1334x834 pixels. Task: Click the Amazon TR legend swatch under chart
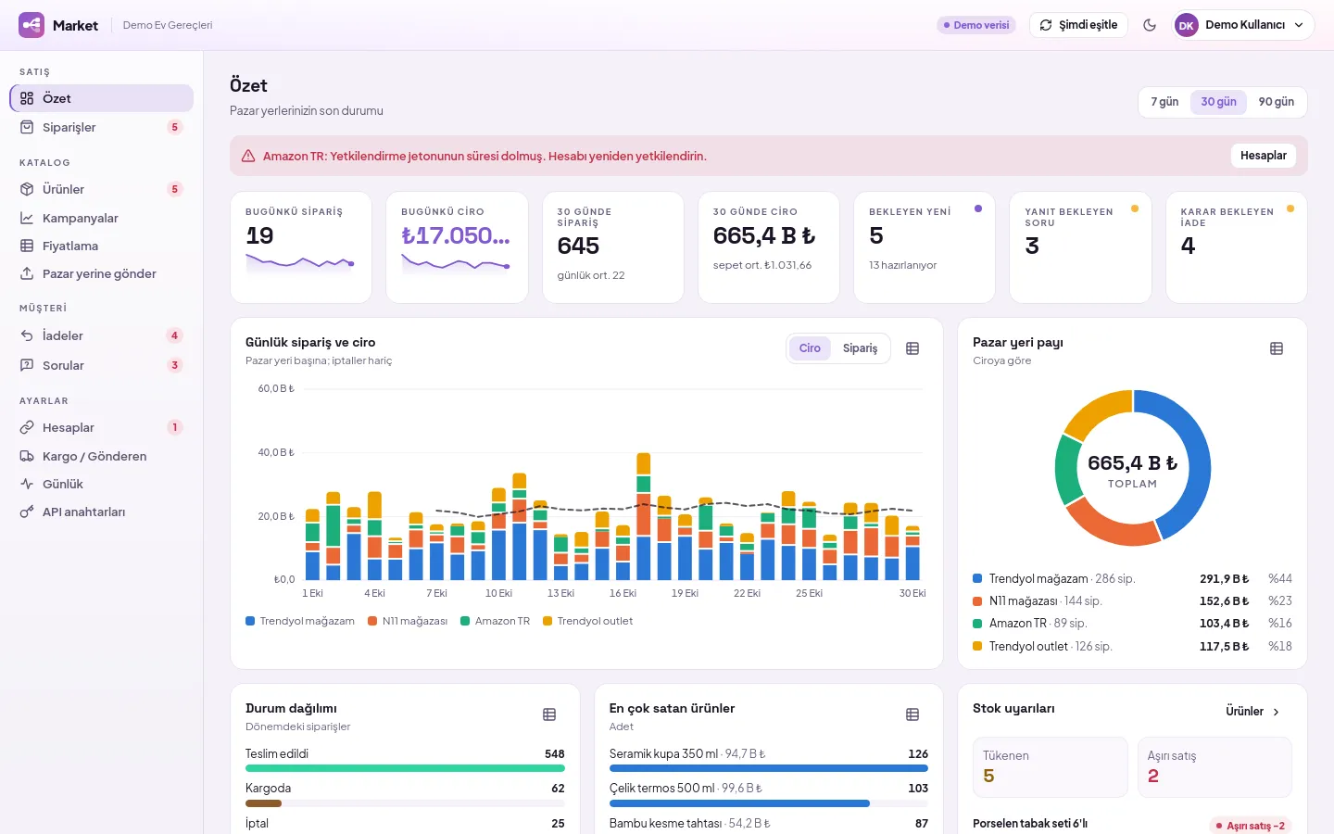tap(465, 621)
